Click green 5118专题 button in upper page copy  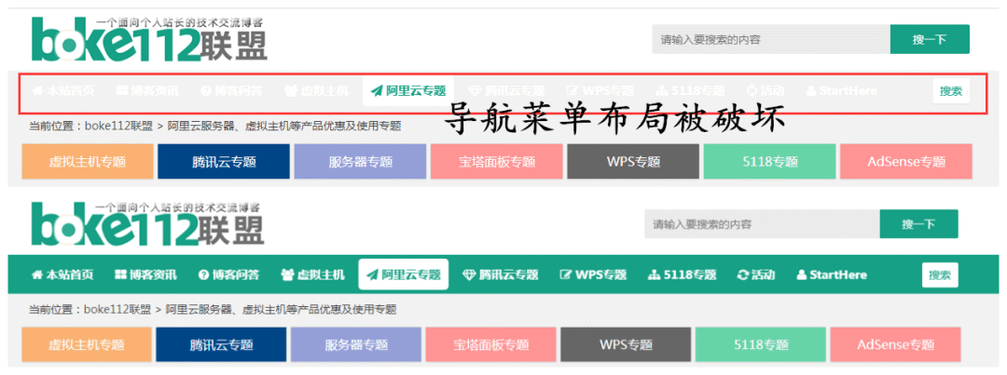pos(770,161)
